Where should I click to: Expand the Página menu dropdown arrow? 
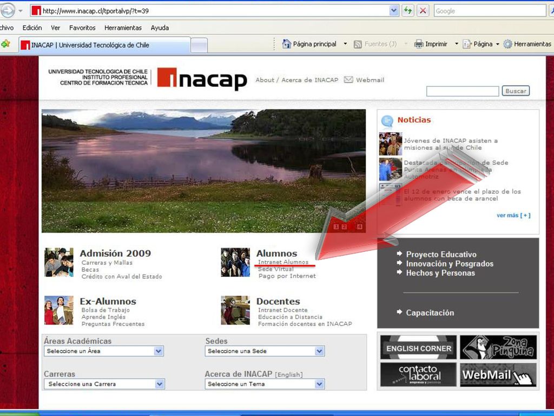[x=498, y=44]
